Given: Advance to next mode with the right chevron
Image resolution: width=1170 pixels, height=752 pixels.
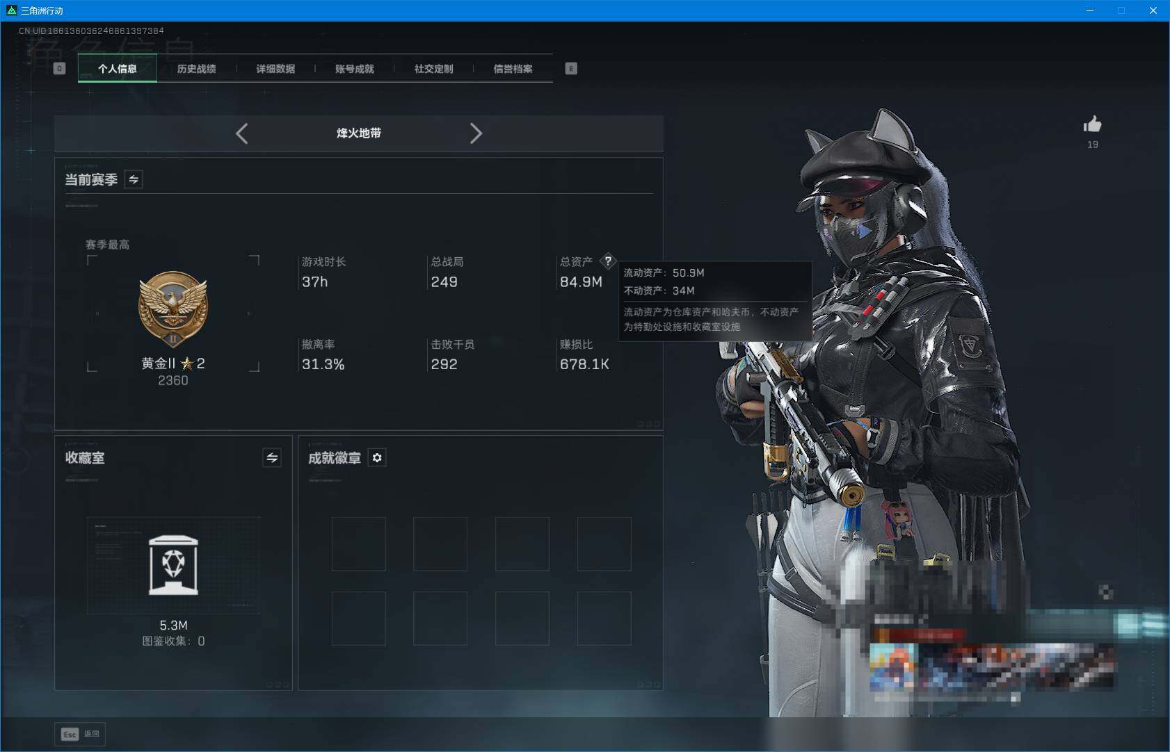Looking at the screenshot, I should pyautogui.click(x=476, y=133).
